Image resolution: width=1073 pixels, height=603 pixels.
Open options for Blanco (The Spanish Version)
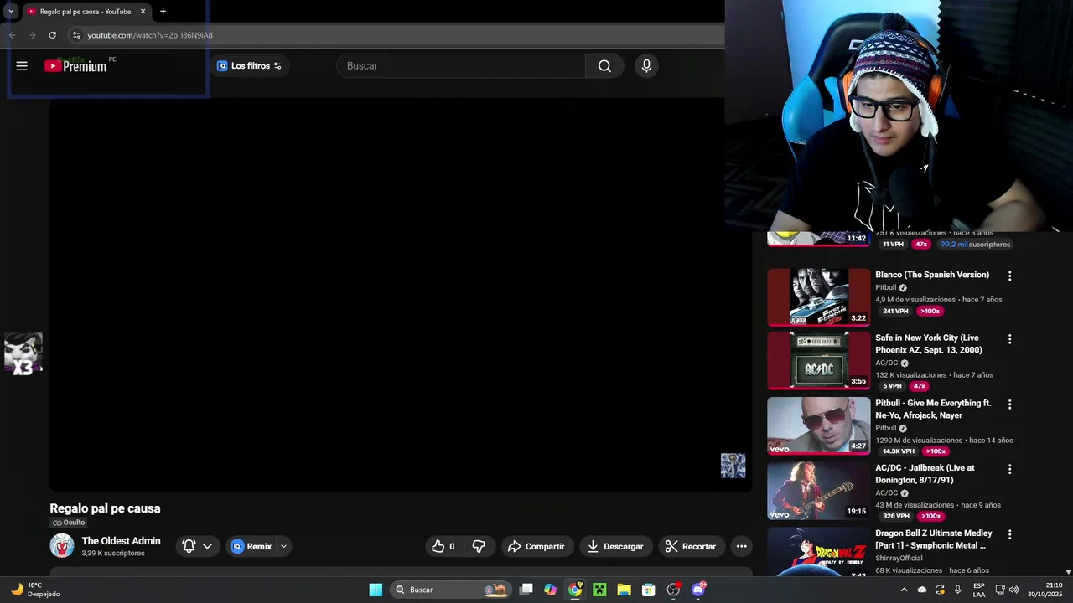click(x=1009, y=276)
